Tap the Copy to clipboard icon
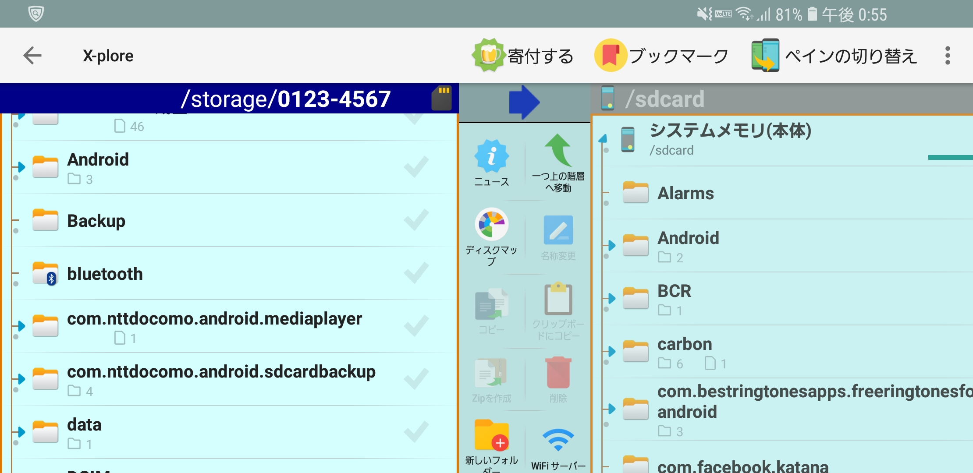 (x=558, y=299)
